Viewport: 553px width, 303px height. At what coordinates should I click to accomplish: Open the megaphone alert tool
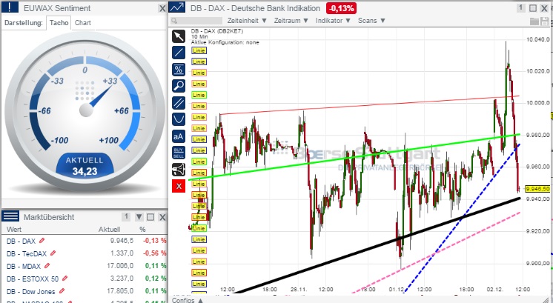[179, 170]
